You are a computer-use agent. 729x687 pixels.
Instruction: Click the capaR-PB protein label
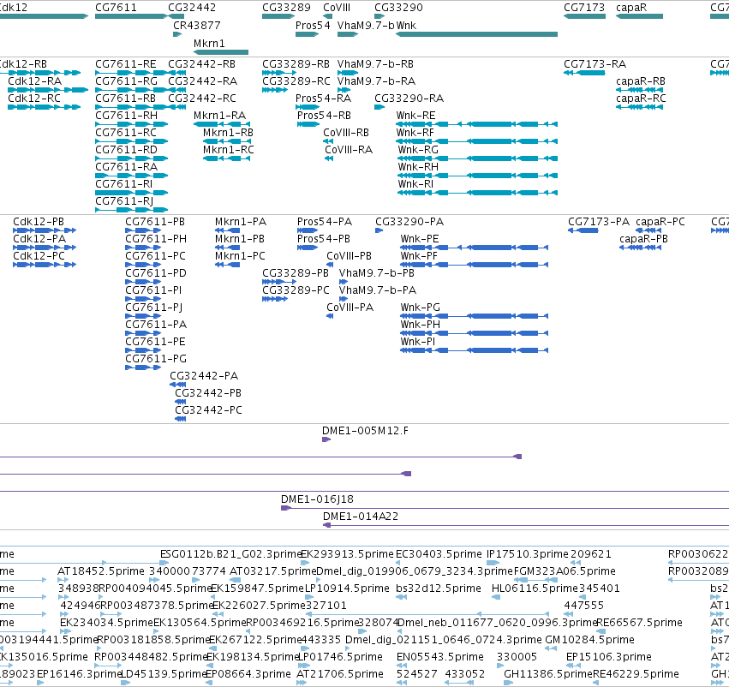click(x=643, y=239)
